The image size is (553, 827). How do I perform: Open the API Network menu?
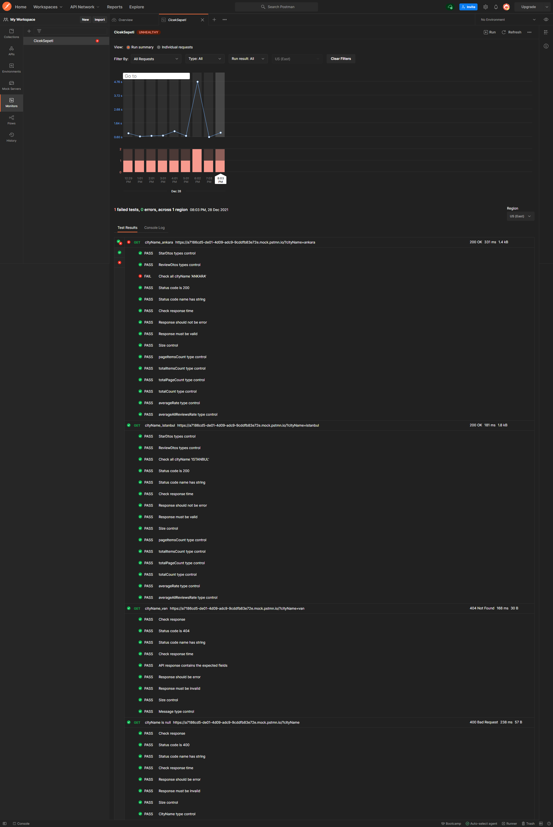[x=85, y=7]
